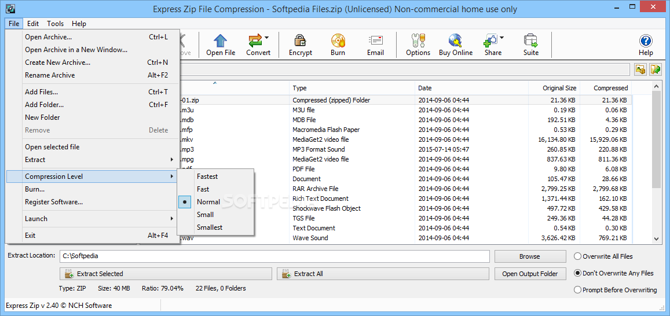
Task: Choose Small compression level
Action: [x=216, y=215]
